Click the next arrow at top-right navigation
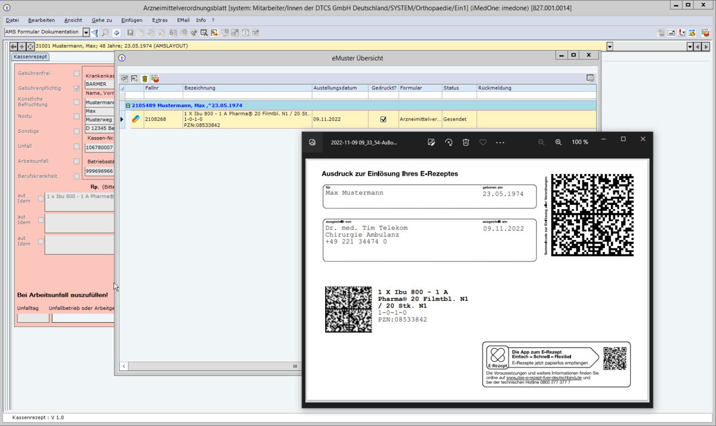The height and width of the screenshot is (426, 716). pos(706,46)
